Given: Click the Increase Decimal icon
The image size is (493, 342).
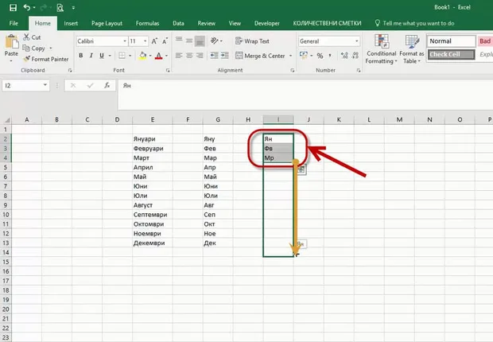Looking at the screenshot, I should 344,56.
